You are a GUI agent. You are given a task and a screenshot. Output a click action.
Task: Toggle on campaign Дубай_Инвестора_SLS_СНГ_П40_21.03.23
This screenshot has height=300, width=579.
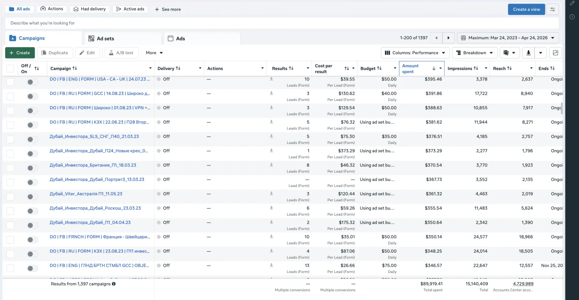point(32,139)
